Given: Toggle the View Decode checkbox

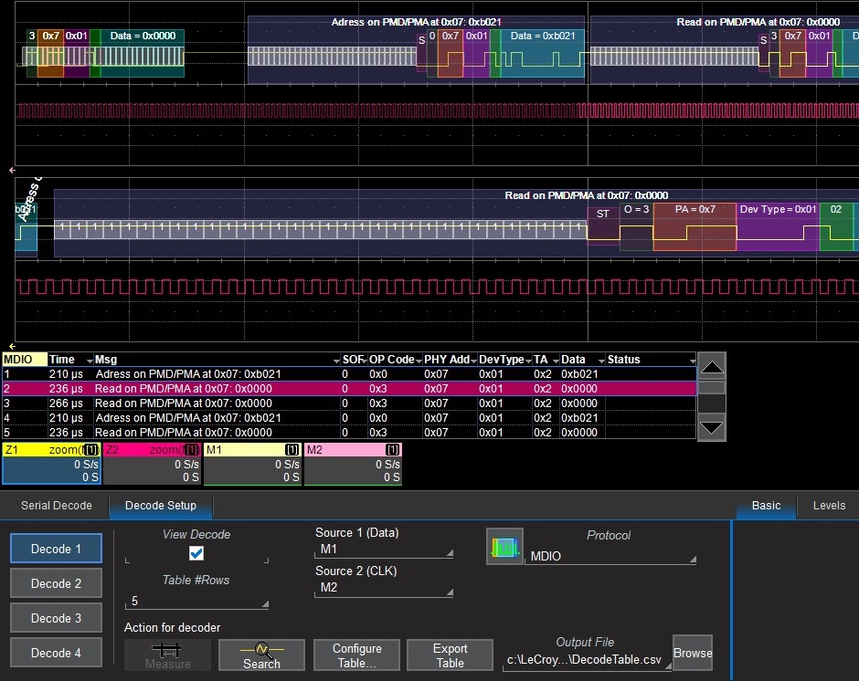Looking at the screenshot, I should [196, 553].
